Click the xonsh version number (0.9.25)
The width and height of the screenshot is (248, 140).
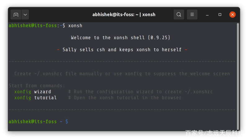(x=159, y=38)
